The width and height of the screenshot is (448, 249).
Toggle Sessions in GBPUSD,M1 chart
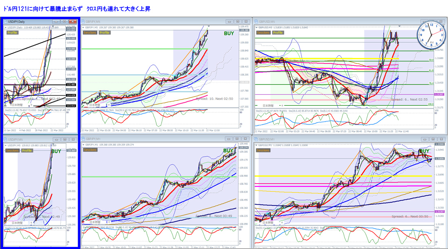pos(263,150)
